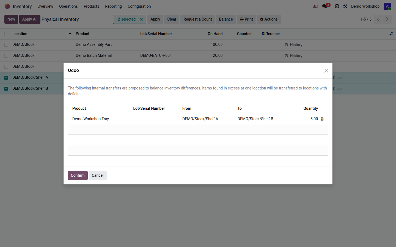The image size is (396, 247).
Task: Click the Apply button in toolbar
Action: point(155,19)
